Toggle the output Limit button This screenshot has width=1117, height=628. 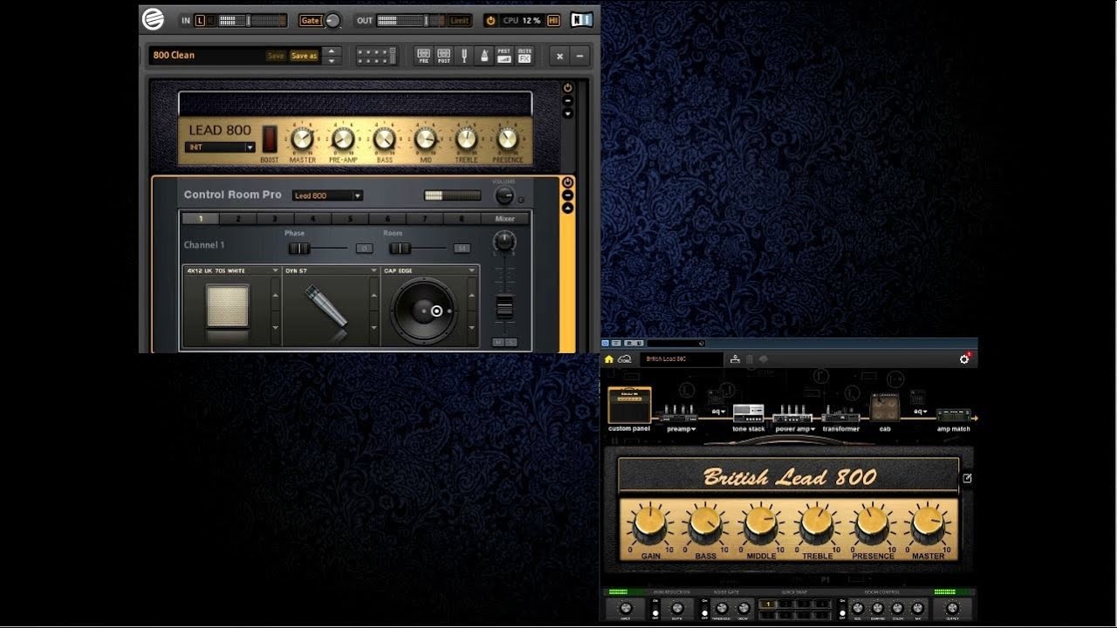pos(460,20)
